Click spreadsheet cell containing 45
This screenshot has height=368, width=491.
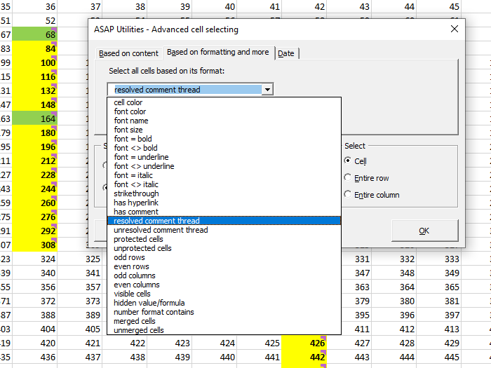click(x=438, y=6)
